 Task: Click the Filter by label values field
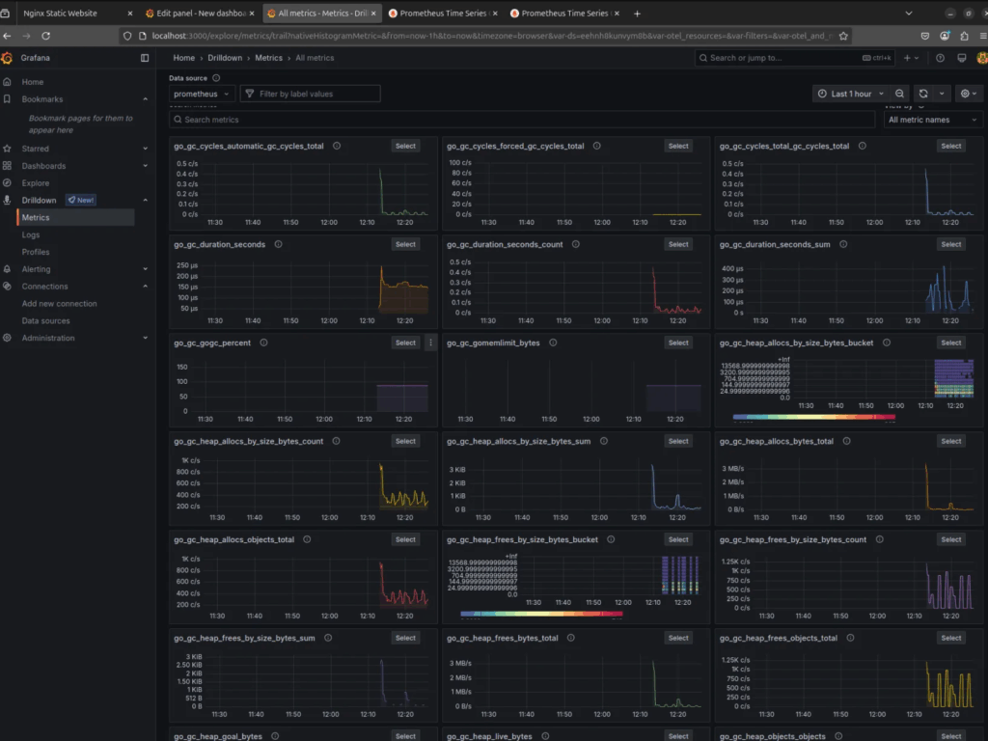tap(310, 94)
